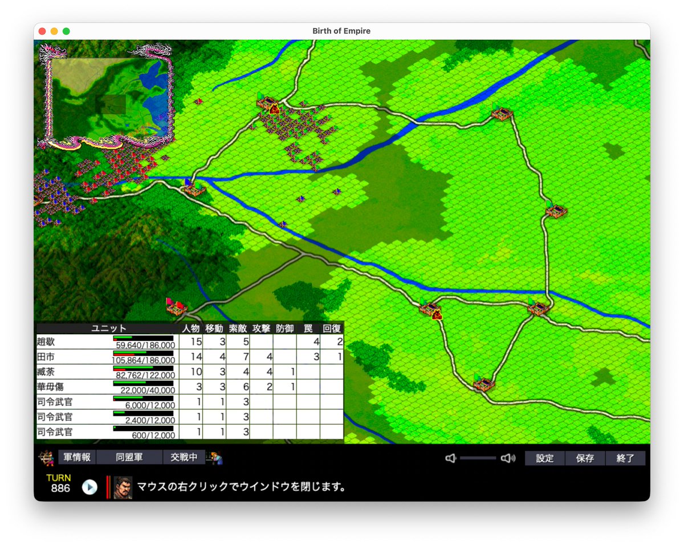
Task: Click the 82,762/122,000 troop count
Action: coord(145,375)
